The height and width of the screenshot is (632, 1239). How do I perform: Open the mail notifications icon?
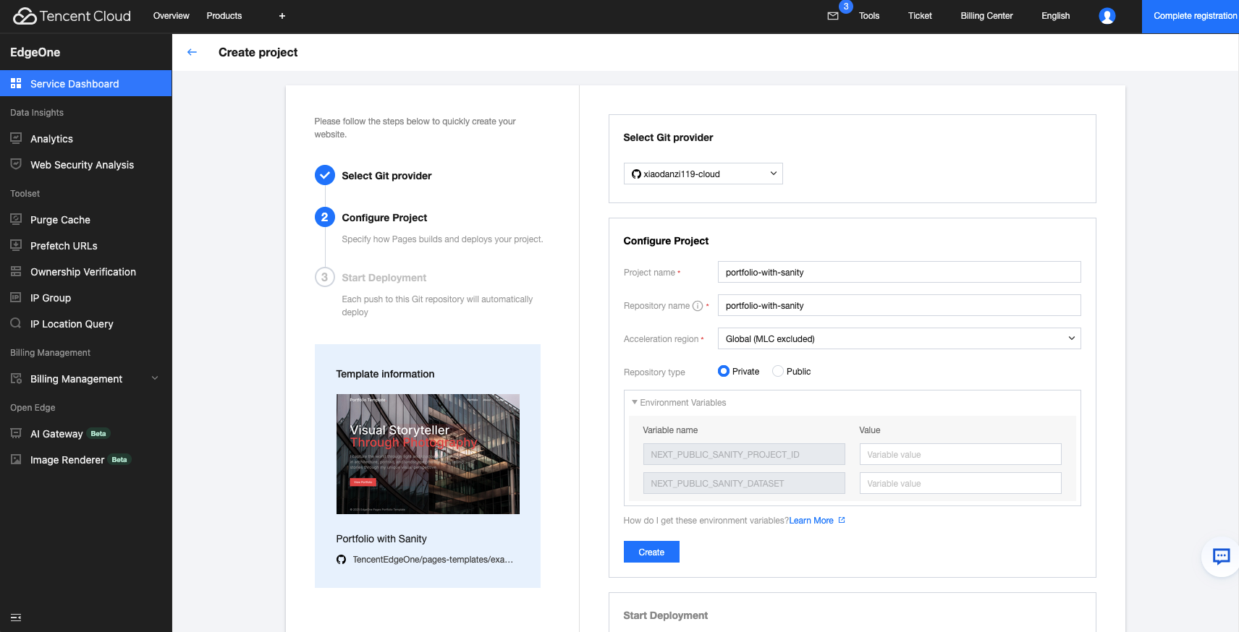pos(833,16)
